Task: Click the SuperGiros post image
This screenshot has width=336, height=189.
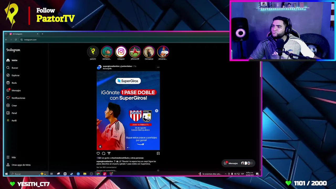Action: [x=128, y=111]
